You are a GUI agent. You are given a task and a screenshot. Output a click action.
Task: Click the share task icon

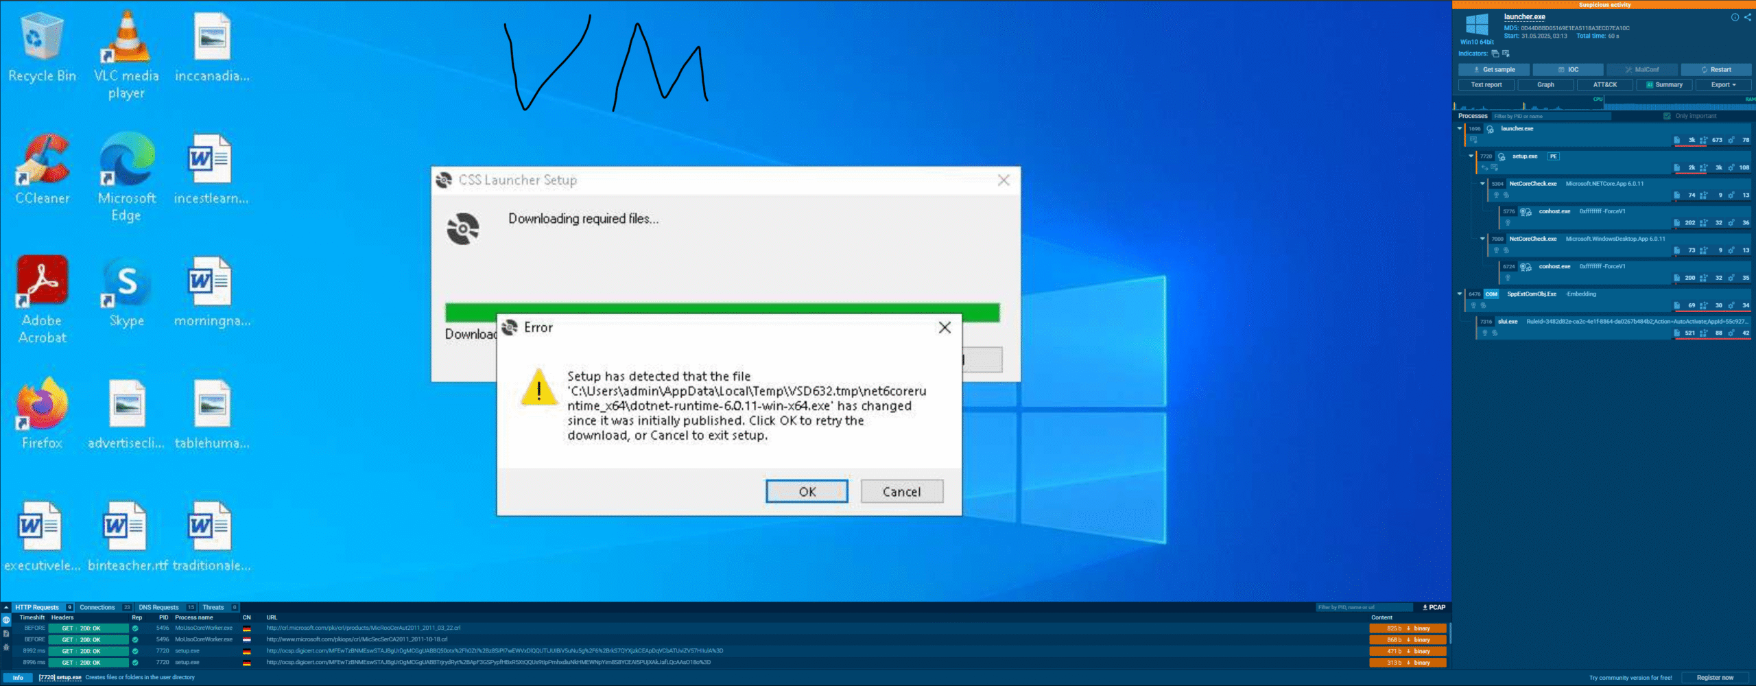point(1747,17)
